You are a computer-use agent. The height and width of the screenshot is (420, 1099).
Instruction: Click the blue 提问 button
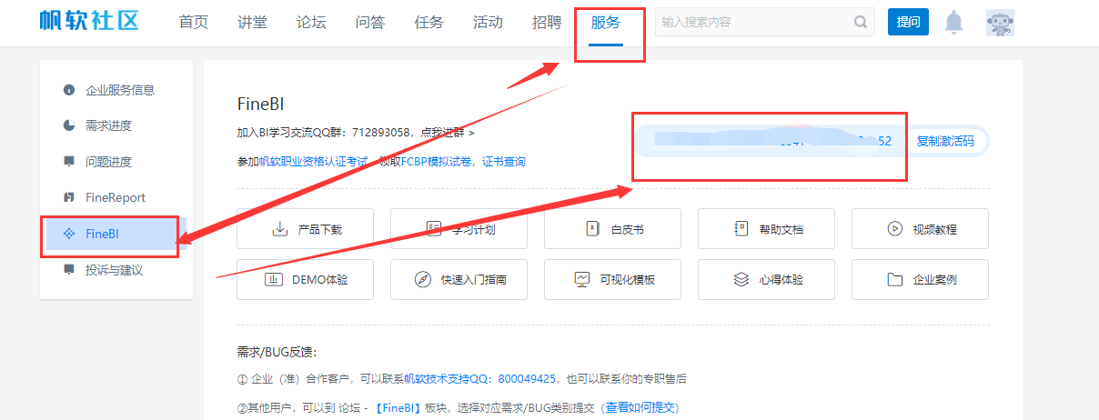pos(908,22)
